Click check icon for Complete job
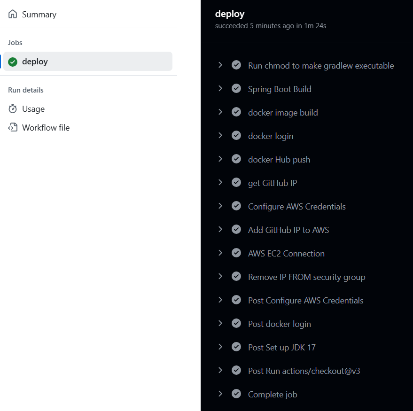413x411 pixels. [x=236, y=394]
